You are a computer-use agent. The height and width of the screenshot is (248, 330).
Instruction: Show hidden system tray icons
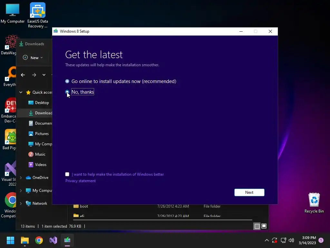click(x=267, y=240)
